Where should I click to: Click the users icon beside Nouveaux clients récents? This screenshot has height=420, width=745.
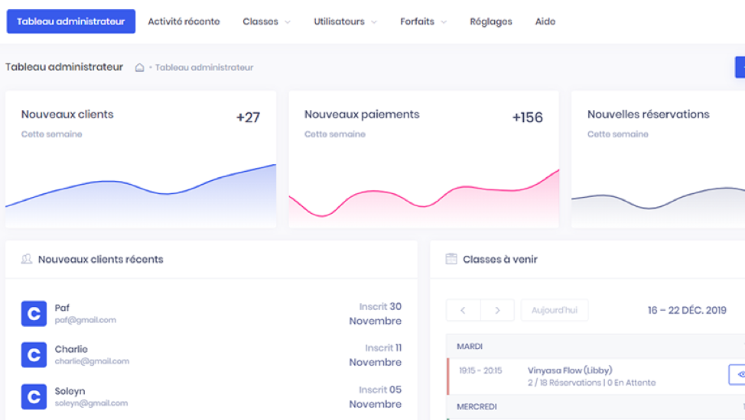[27, 259]
